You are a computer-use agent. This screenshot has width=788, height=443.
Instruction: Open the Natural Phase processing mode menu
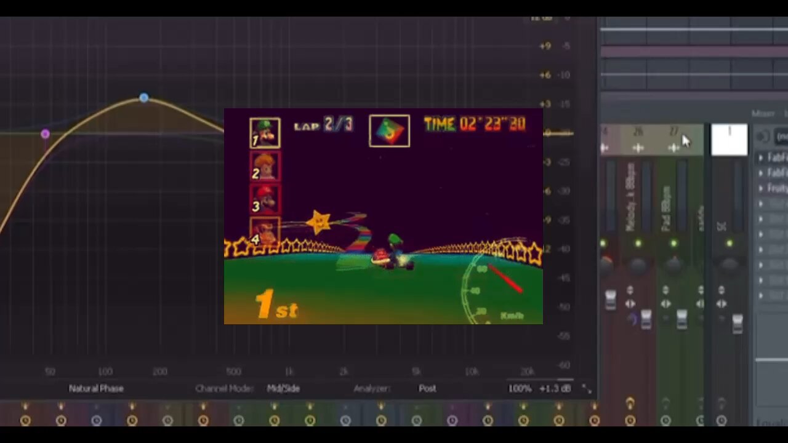click(x=96, y=388)
